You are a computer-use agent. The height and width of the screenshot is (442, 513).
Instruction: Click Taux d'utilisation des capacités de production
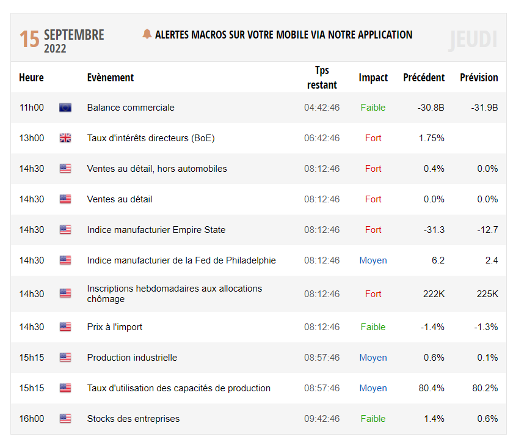(178, 388)
